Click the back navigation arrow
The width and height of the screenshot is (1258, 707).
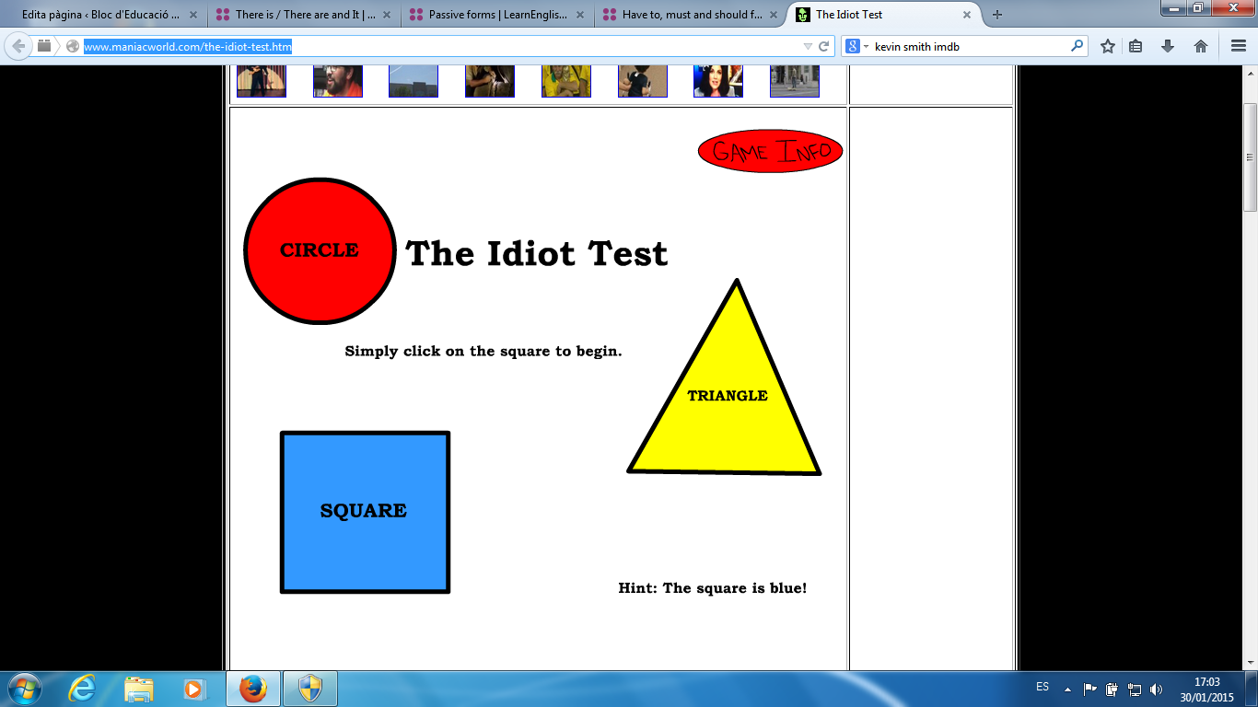pos(18,46)
